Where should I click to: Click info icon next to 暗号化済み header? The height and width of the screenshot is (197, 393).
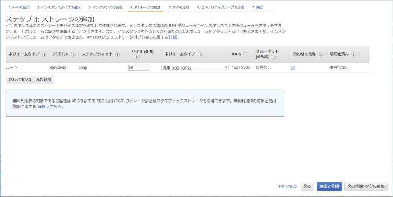click(353, 54)
